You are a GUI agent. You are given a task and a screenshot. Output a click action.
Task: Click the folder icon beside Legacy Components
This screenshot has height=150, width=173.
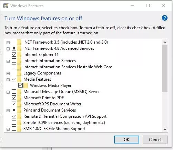tap(19, 73)
